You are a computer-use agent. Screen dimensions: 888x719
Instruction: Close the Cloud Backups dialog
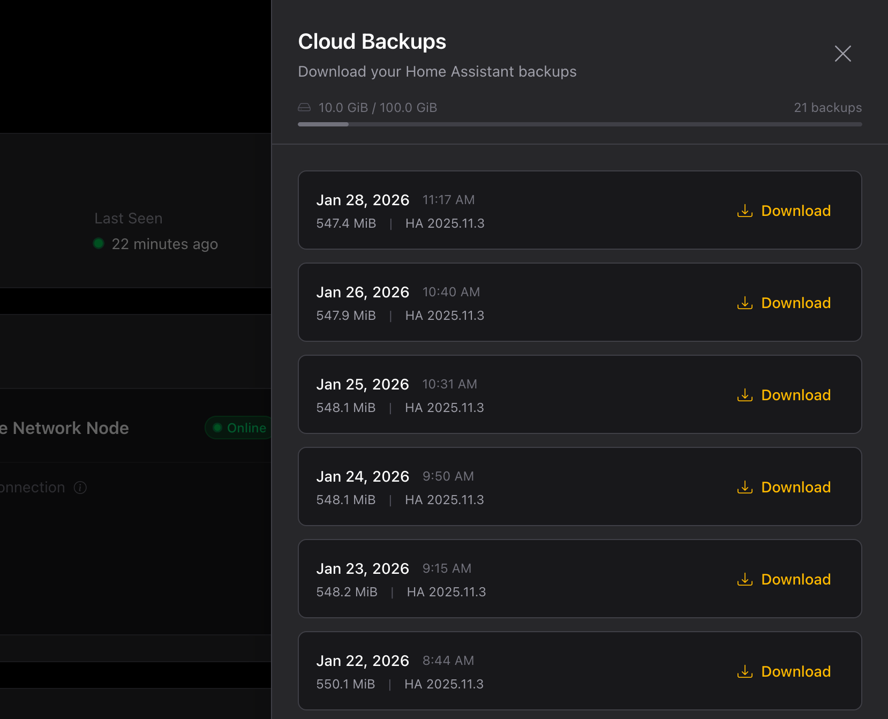pos(842,54)
